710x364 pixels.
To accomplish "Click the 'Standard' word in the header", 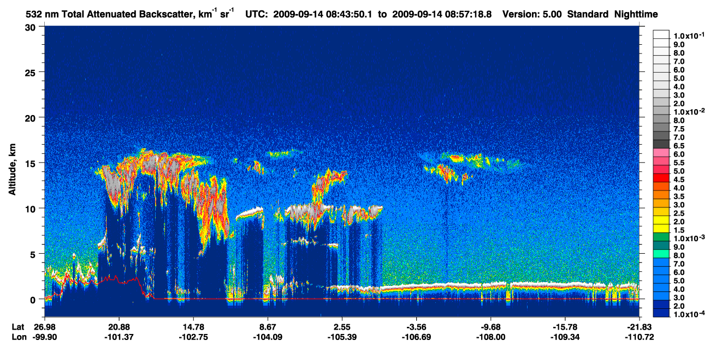I will coord(589,15).
